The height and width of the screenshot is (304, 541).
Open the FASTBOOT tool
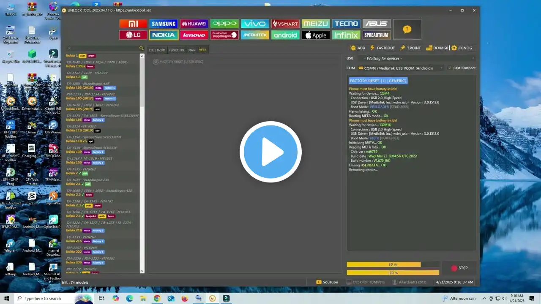382,48
